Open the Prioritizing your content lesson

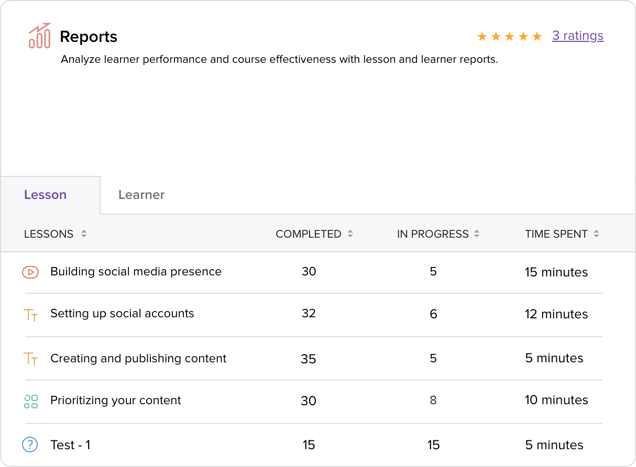[x=115, y=401]
